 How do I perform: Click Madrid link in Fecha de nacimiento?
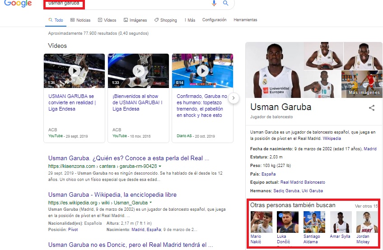370,148
